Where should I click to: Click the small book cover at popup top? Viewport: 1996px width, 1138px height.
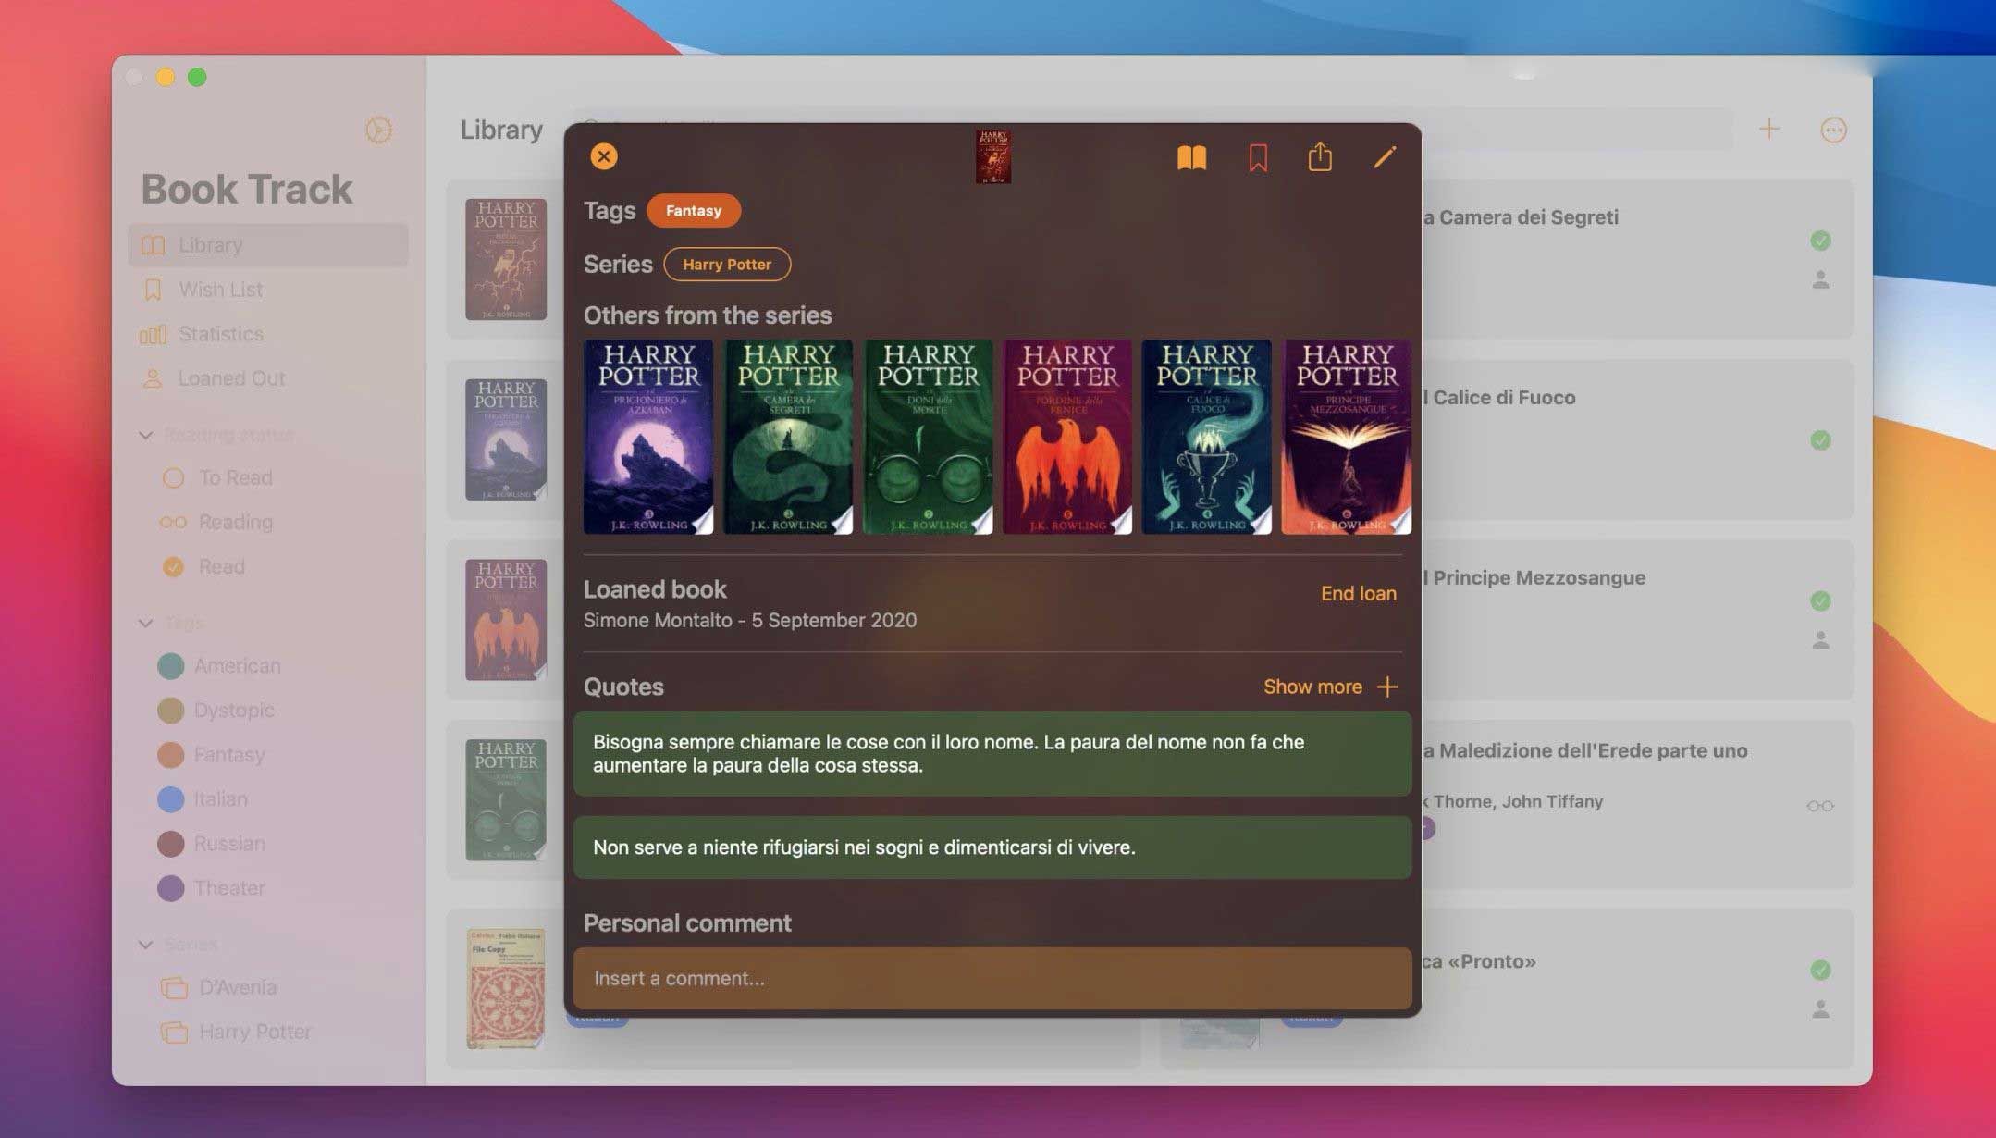click(992, 156)
